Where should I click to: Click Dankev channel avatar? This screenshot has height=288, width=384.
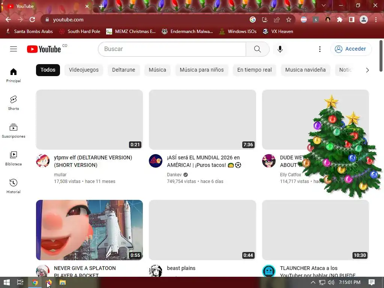[156, 161]
